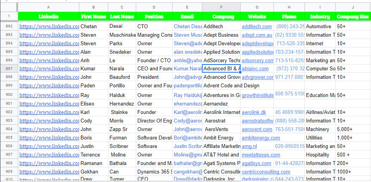
Task: Click the Website header cell
Action: pyautogui.click(x=257, y=16)
